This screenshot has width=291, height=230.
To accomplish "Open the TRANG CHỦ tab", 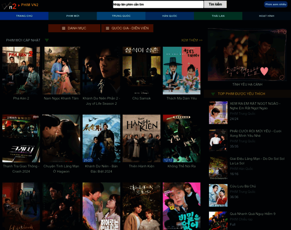I will click(24, 16).
